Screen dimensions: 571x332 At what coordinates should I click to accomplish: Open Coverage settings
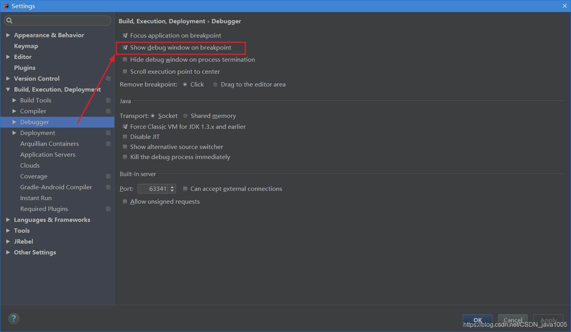pyautogui.click(x=34, y=176)
